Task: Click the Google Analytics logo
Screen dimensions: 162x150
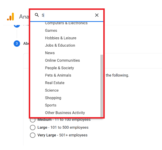Action: [x=10, y=17]
